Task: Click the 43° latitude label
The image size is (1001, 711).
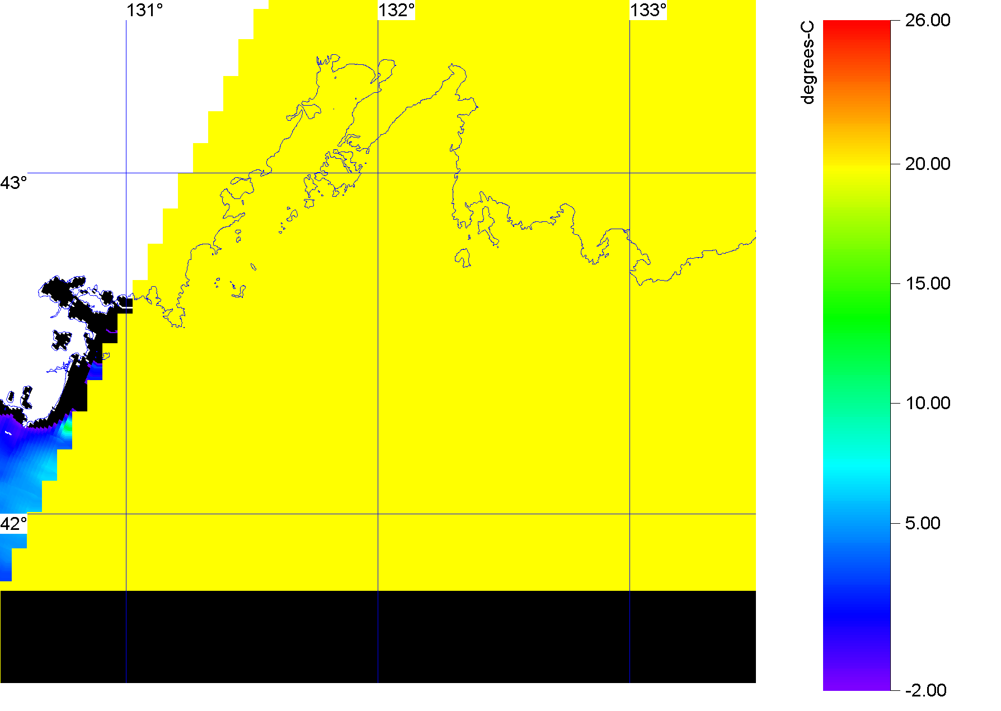Action: (x=13, y=183)
